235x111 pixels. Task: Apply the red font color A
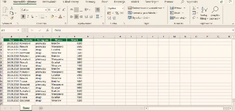[x=60, y=17]
